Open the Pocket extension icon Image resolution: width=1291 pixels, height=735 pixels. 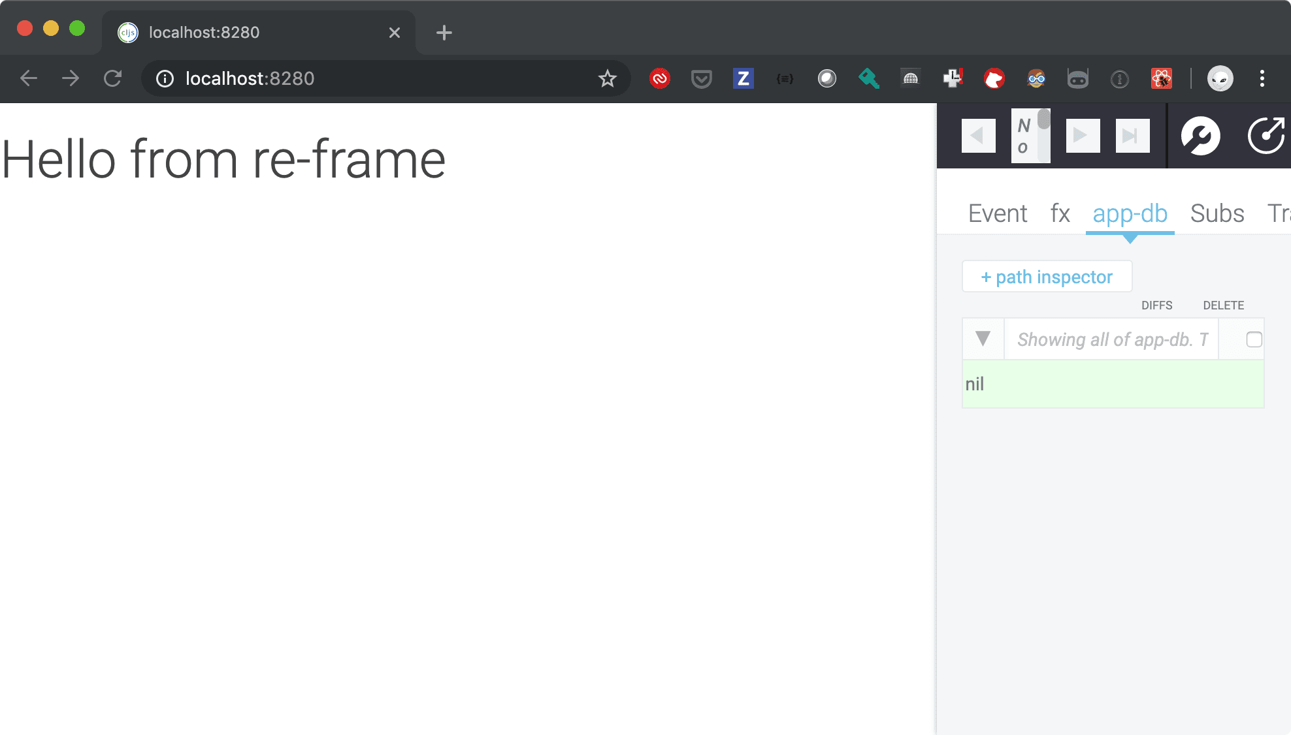click(701, 78)
